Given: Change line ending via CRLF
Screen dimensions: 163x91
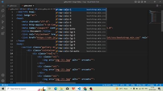Looking at the screenshot, I should 127,85.
